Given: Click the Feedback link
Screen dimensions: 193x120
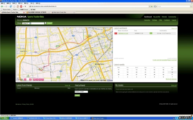Looking at the screenshot, I should tap(167, 20).
